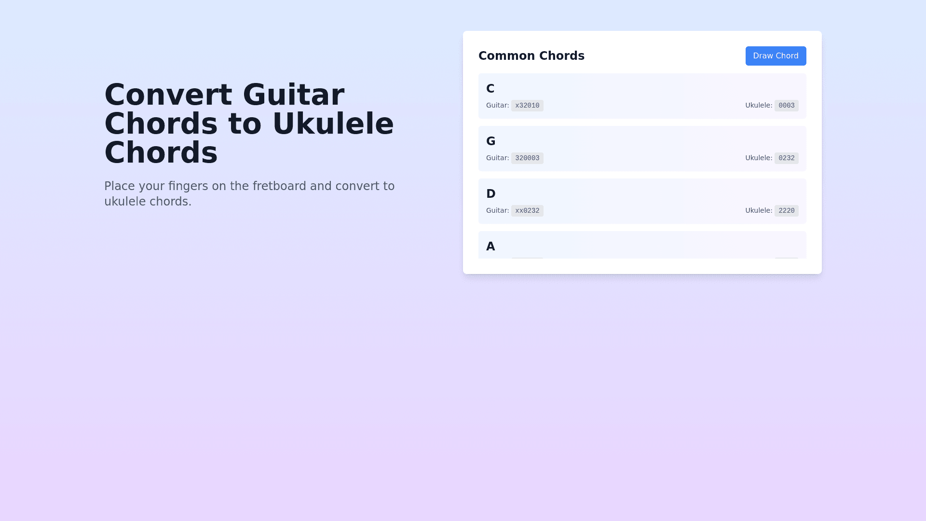
Task: Click the Draw Chord button
Action: pos(776,56)
